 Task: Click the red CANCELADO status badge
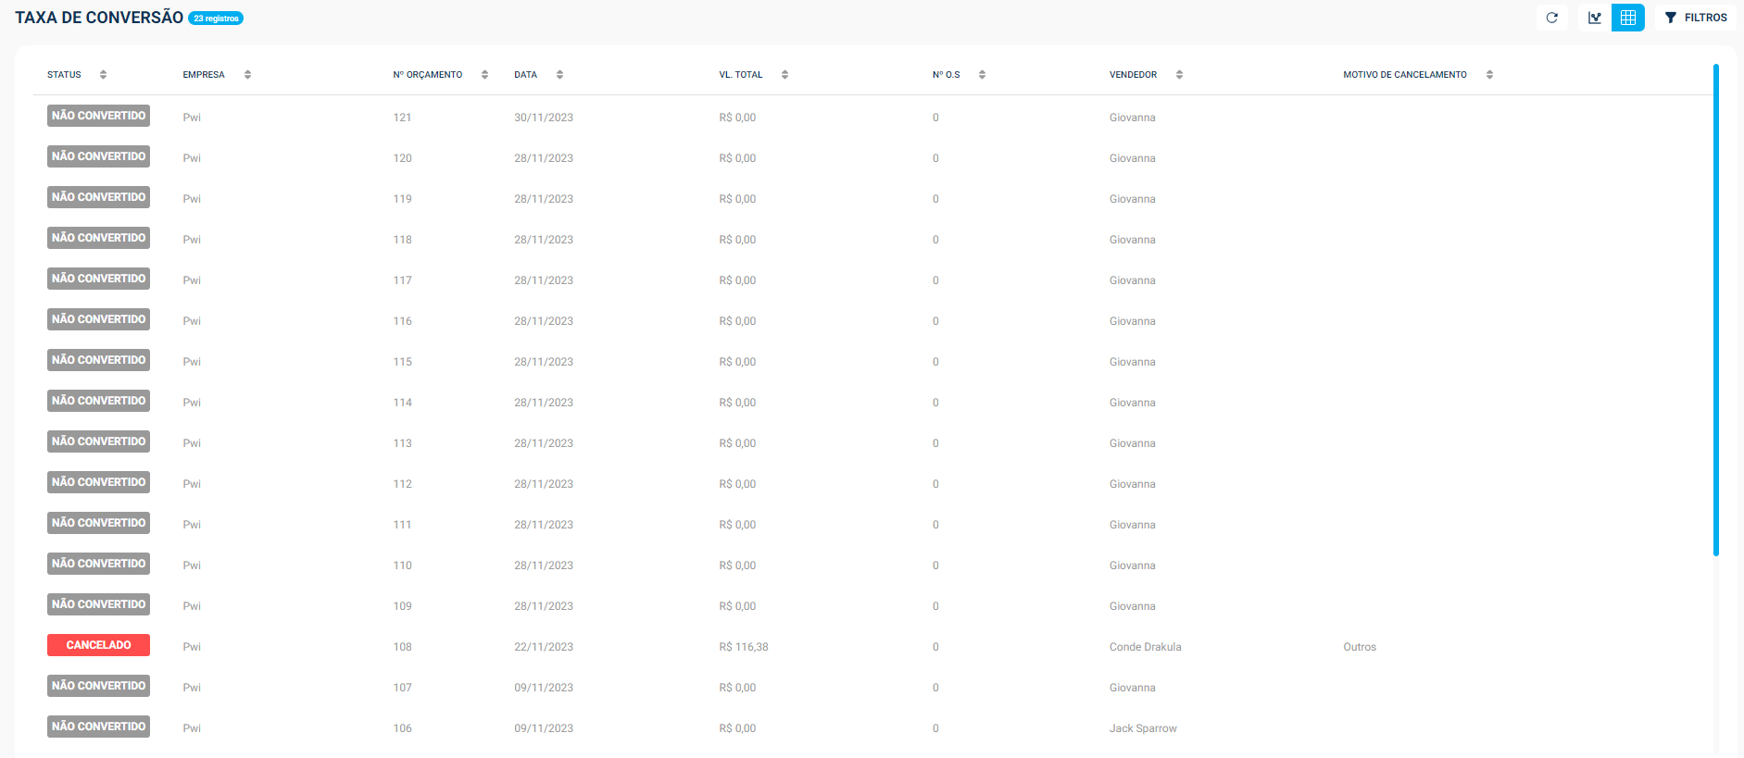pos(98,645)
